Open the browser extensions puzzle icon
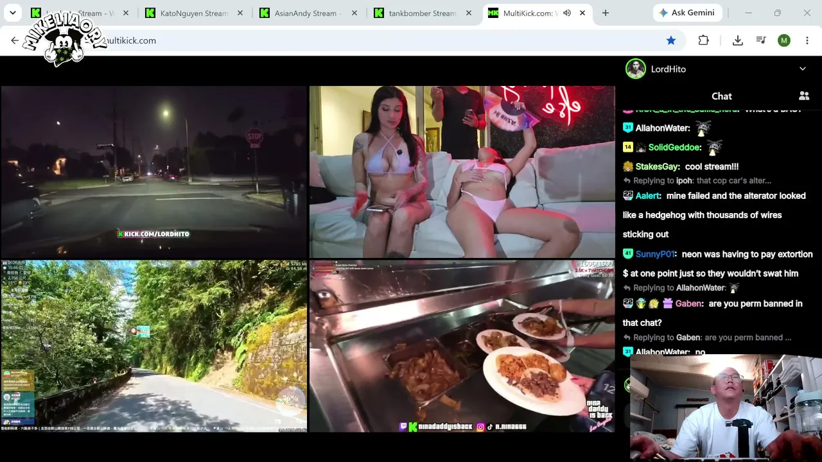The width and height of the screenshot is (822, 462). click(704, 40)
